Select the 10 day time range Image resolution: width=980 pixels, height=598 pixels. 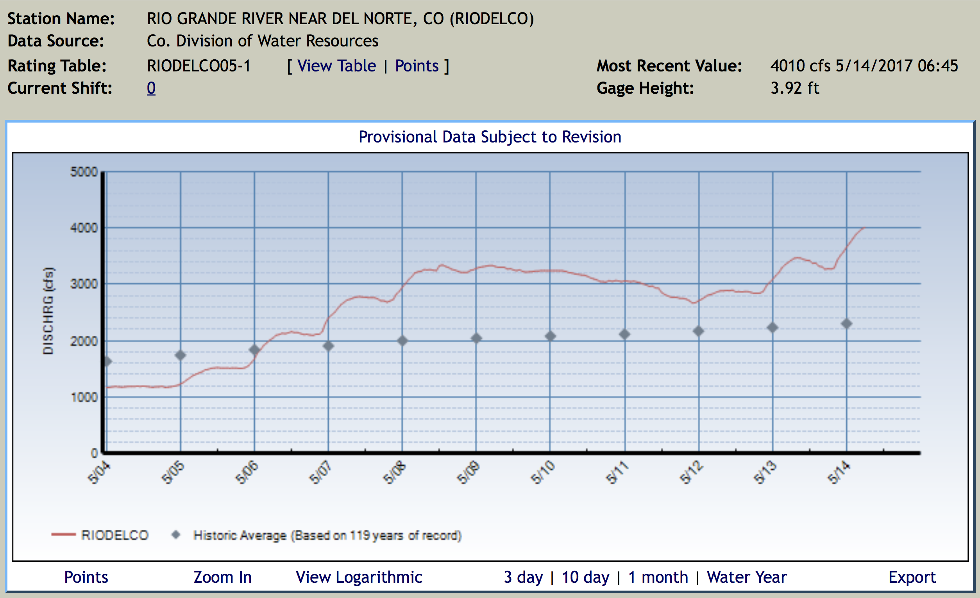click(585, 577)
